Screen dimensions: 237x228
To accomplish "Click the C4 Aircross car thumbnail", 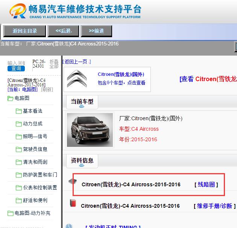I will pos(90,130).
